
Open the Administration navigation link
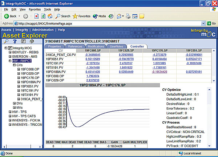[43, 30]
